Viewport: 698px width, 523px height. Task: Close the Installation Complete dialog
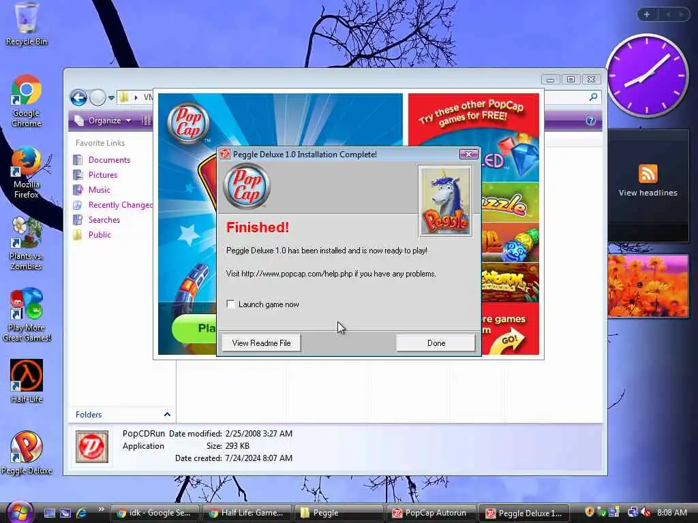(468, 154)
